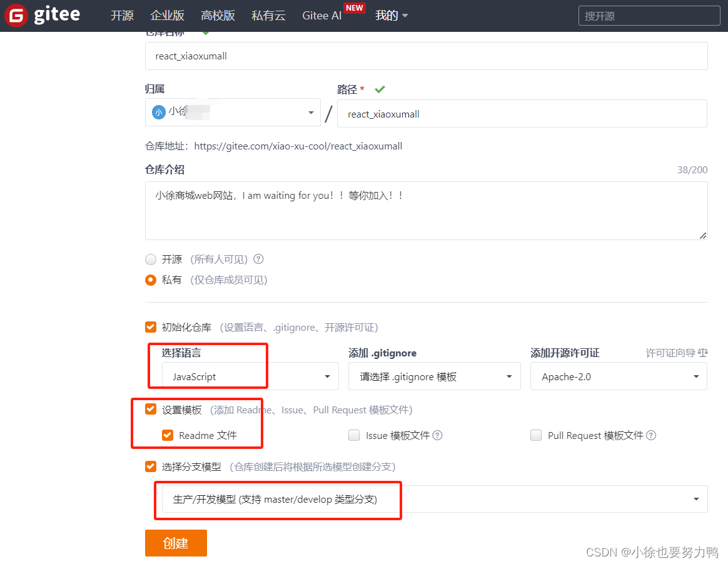Click the 仓库介绍 description textarea
728x564 pixels.
tap(426, 211)
